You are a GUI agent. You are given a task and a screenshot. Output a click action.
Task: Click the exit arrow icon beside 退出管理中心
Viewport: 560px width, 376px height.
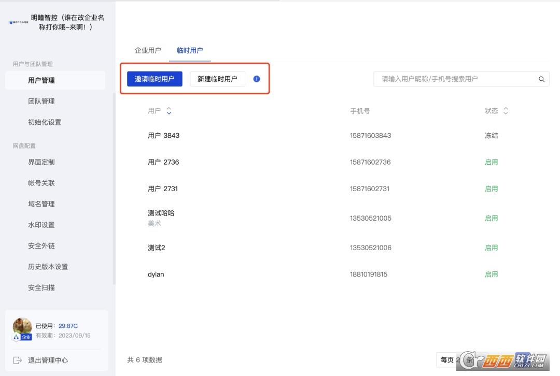17,360
